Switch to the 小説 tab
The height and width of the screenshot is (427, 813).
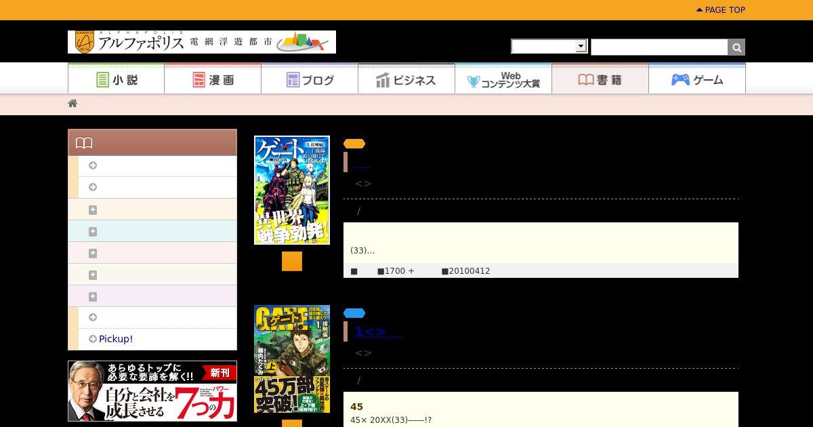(117, 79)
